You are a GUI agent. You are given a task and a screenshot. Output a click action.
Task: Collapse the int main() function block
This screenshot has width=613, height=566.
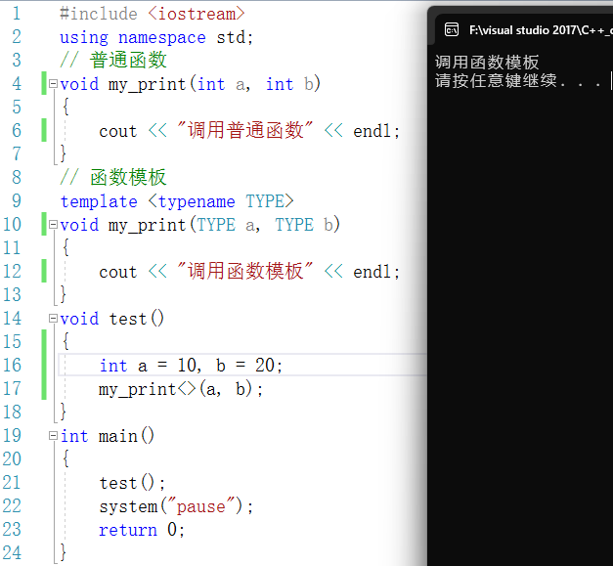pyautogui.click(x=53, y=435)
